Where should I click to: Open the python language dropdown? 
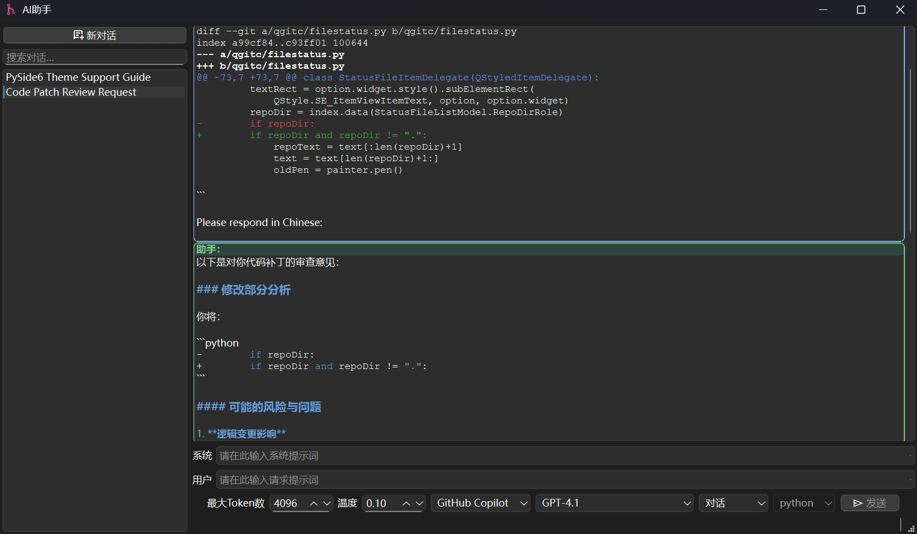point(804,503)
